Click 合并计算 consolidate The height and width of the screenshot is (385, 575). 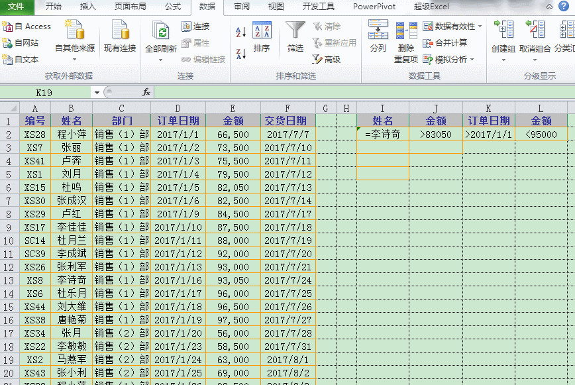coord(444,43)
